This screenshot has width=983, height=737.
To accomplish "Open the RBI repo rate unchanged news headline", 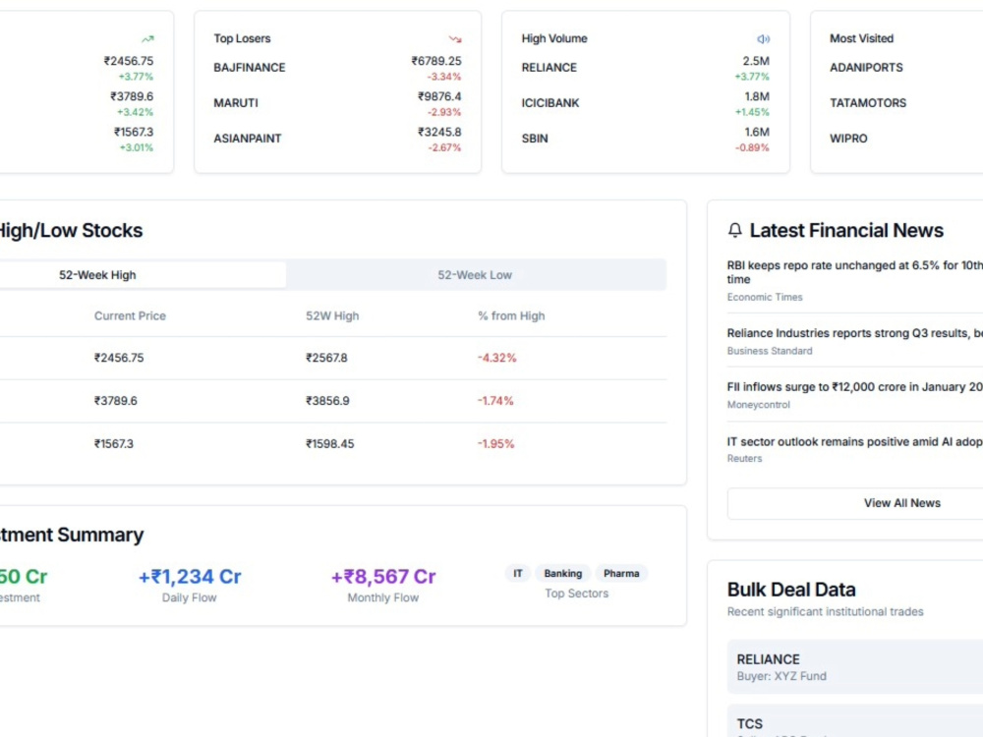I will [x=855, y=272].
